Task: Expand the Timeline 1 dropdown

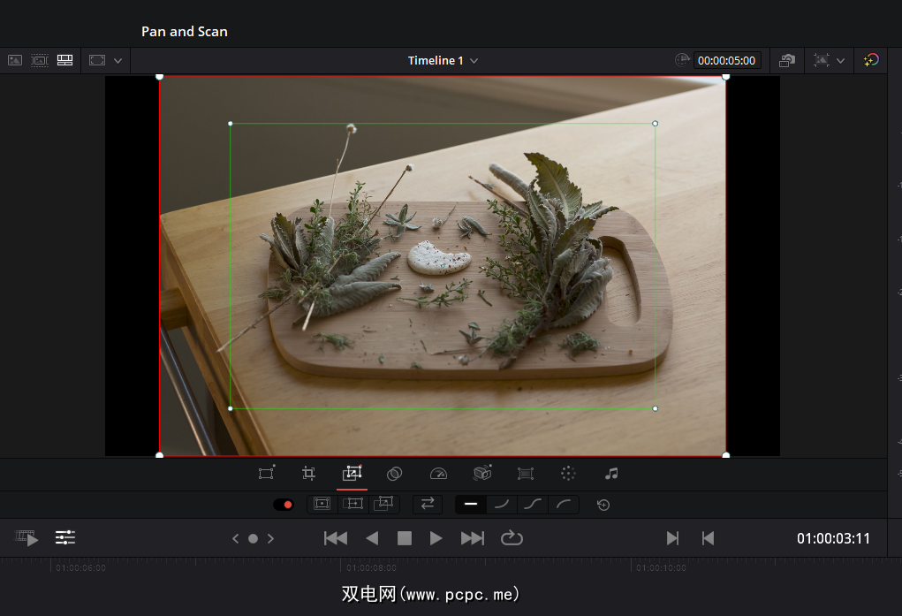Action: [x=474, y=61]
